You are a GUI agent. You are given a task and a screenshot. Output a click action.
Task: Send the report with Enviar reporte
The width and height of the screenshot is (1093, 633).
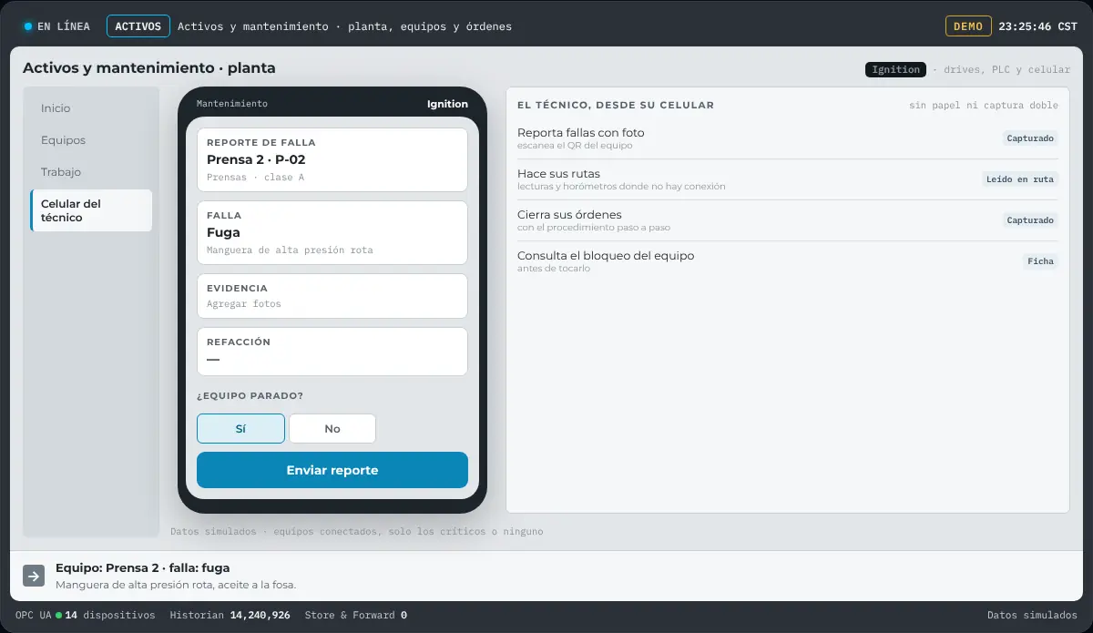coord(332,470)
